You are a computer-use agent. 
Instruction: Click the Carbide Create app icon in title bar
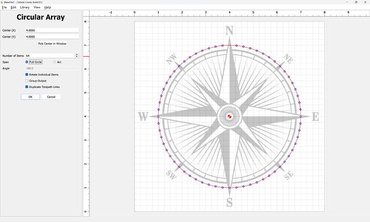[2, 2]
